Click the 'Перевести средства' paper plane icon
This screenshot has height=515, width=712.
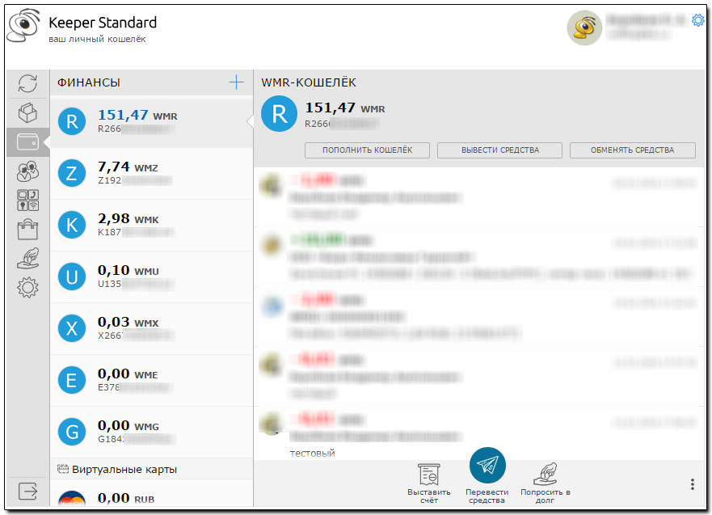(487, 466)
